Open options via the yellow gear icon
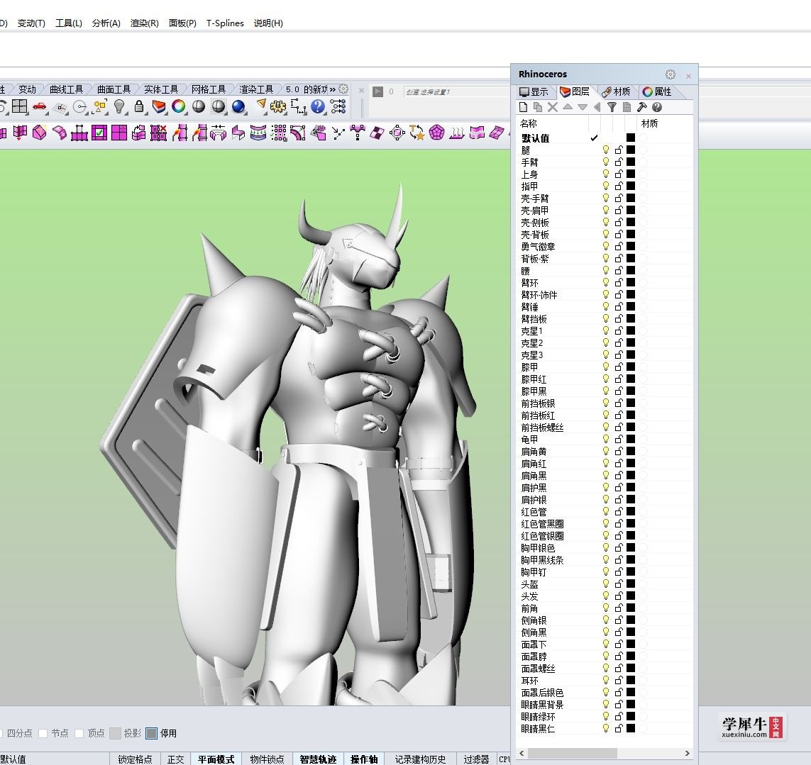 click(x=278, y=106)
